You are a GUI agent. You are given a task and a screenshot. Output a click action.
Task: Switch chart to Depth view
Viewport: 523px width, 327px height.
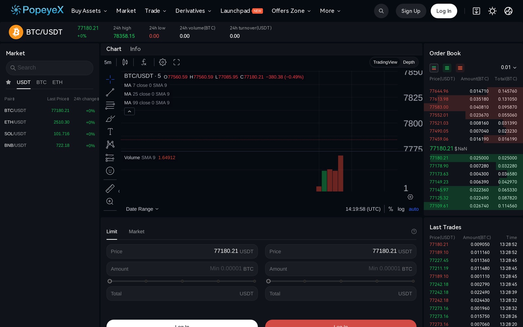(x=409, y=62)
